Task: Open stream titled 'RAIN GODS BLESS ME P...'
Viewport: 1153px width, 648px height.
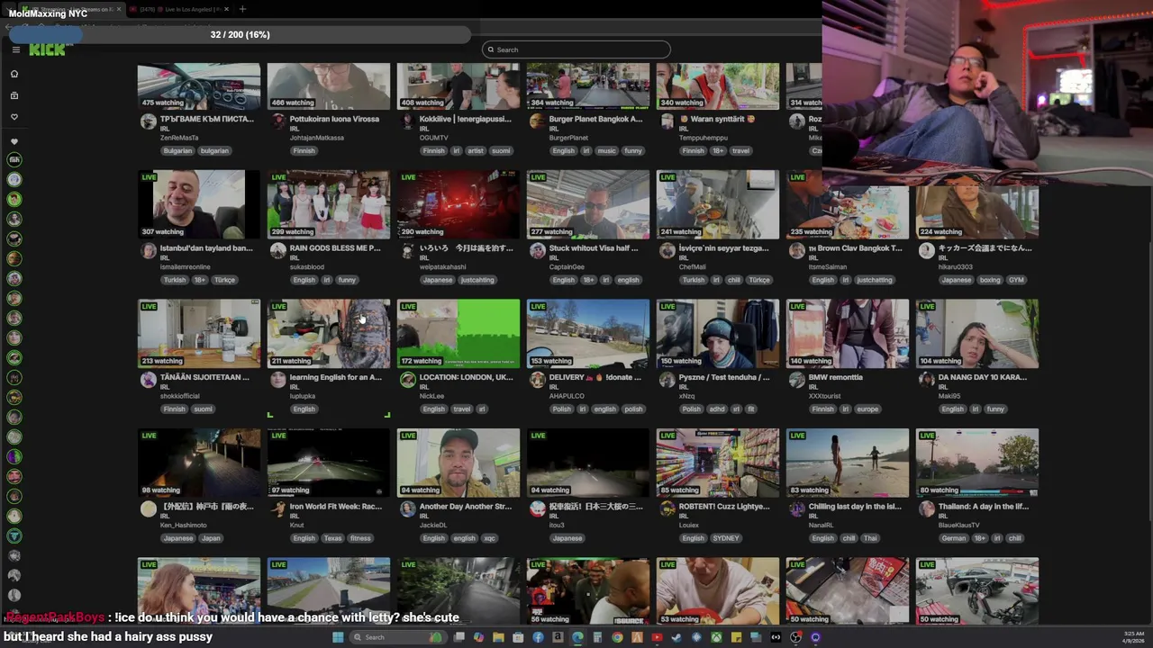Action: [335, 248]
